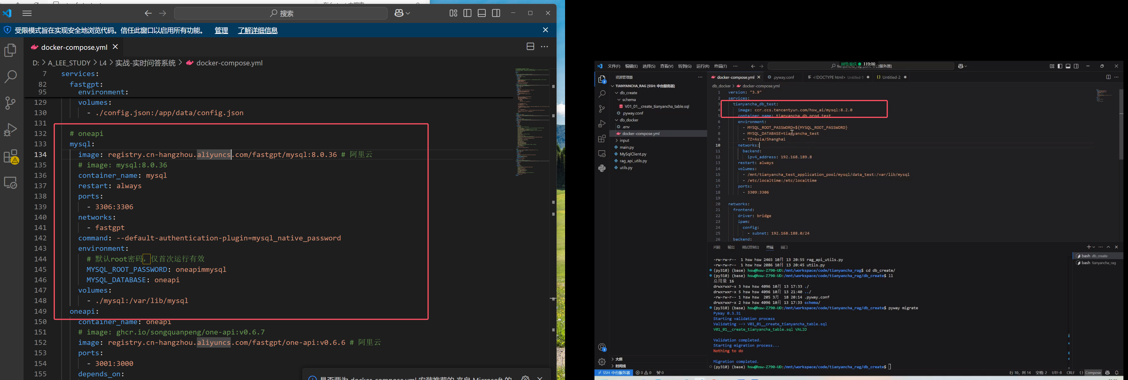Switch to the .pyway.conf tab
This screenshot has height=380, width=1128.
click(783, 77)
